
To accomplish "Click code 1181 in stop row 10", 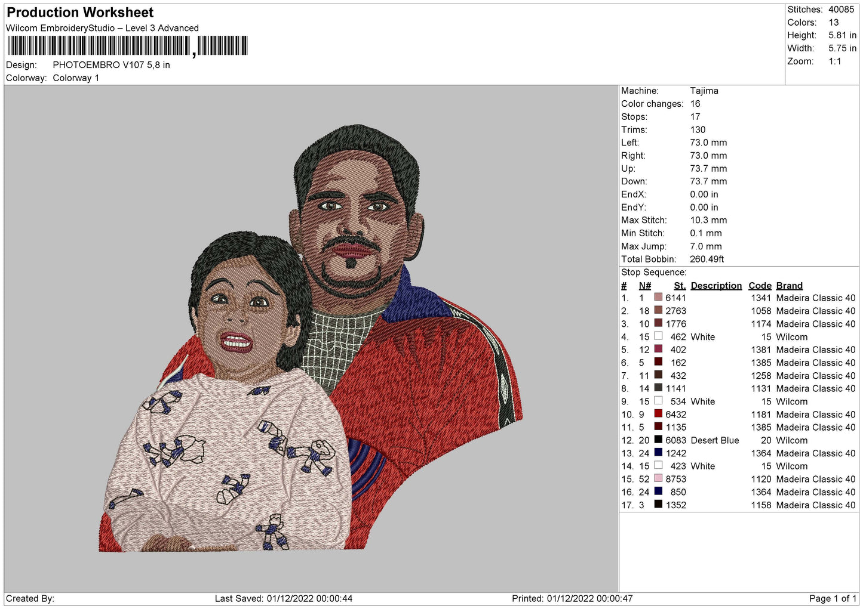I will coord(761,415).
